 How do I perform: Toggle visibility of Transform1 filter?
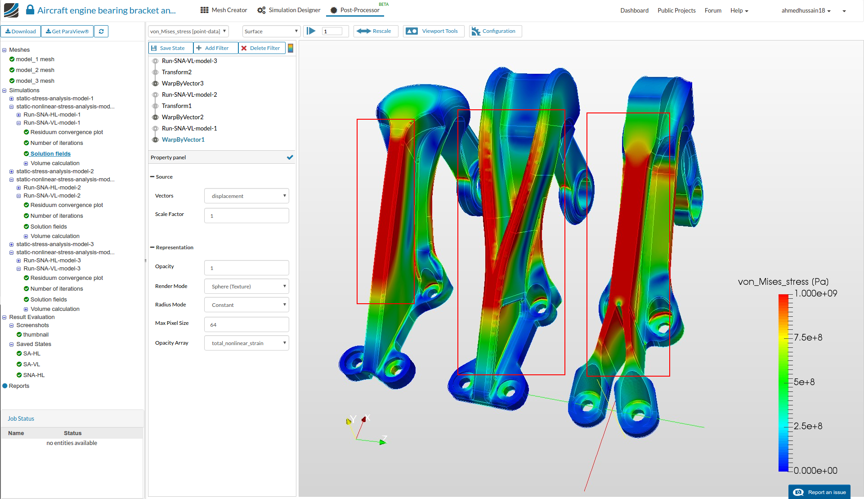coord(155,106)
